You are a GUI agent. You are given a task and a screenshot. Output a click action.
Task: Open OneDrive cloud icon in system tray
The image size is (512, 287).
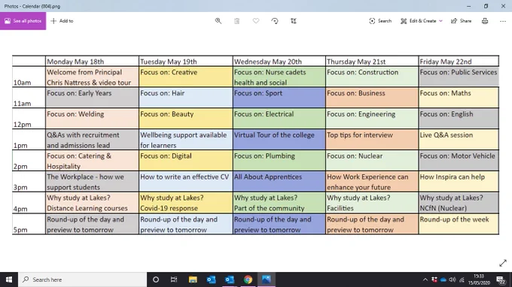click(443, 279)
